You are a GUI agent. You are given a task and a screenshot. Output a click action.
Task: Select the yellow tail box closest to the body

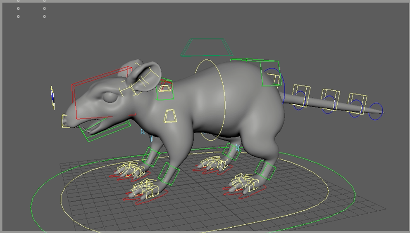click(301, 96)
